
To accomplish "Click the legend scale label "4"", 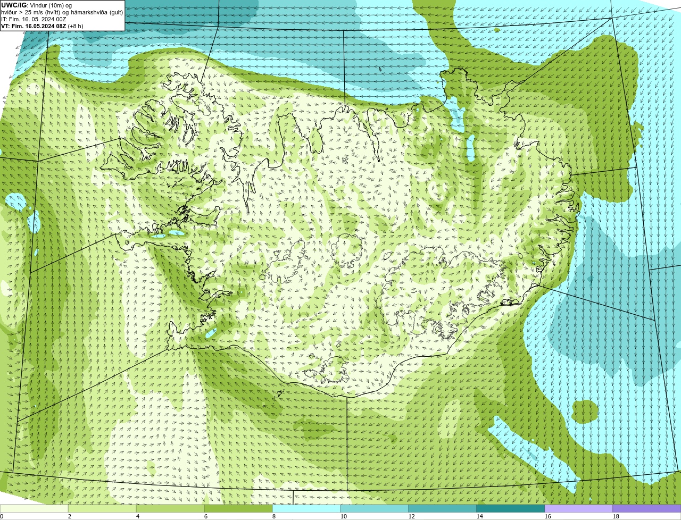I will point(138,516).
